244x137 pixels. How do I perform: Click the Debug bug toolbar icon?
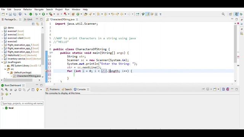tap(36, 14)
